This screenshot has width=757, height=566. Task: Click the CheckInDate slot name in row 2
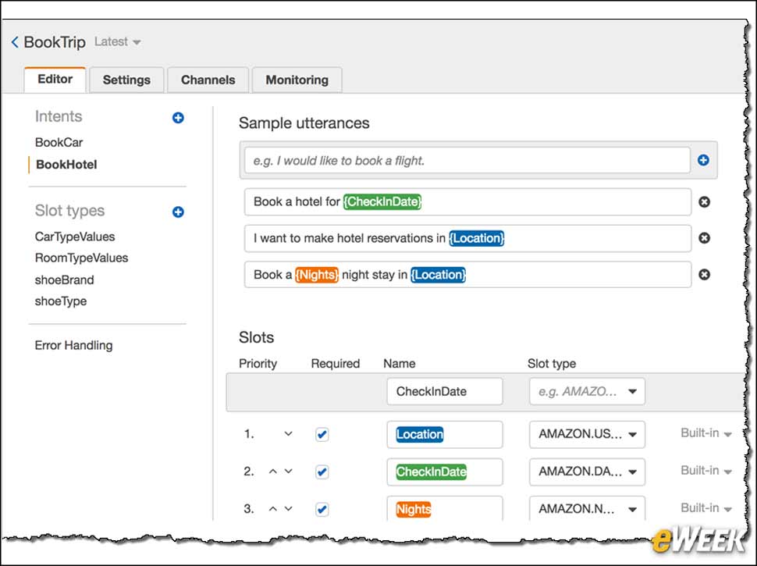coord(445,472)
